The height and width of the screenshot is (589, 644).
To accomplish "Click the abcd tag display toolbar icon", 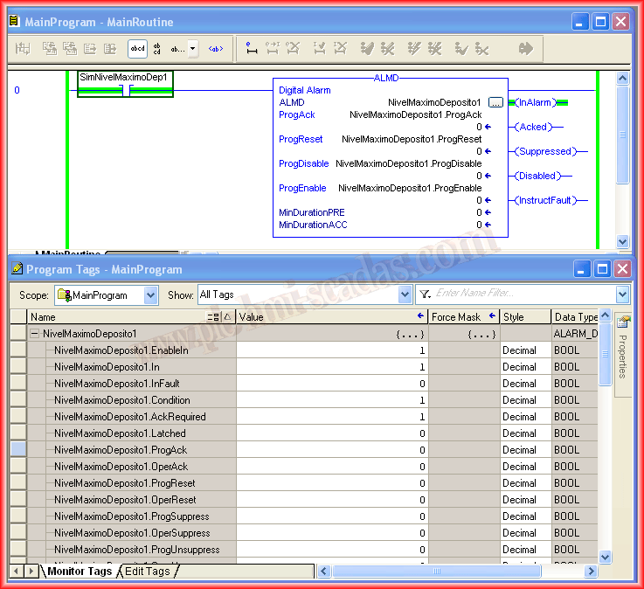I will coord(137,49).
